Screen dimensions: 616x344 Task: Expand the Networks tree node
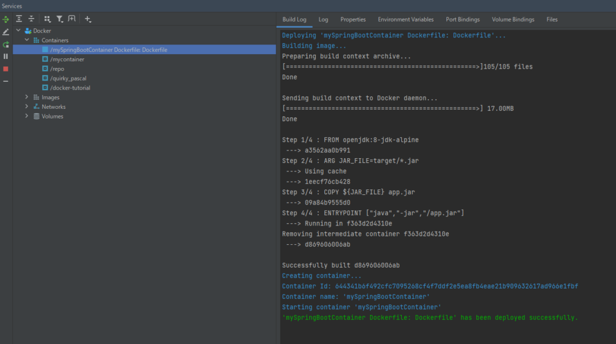tap(26, 106)
